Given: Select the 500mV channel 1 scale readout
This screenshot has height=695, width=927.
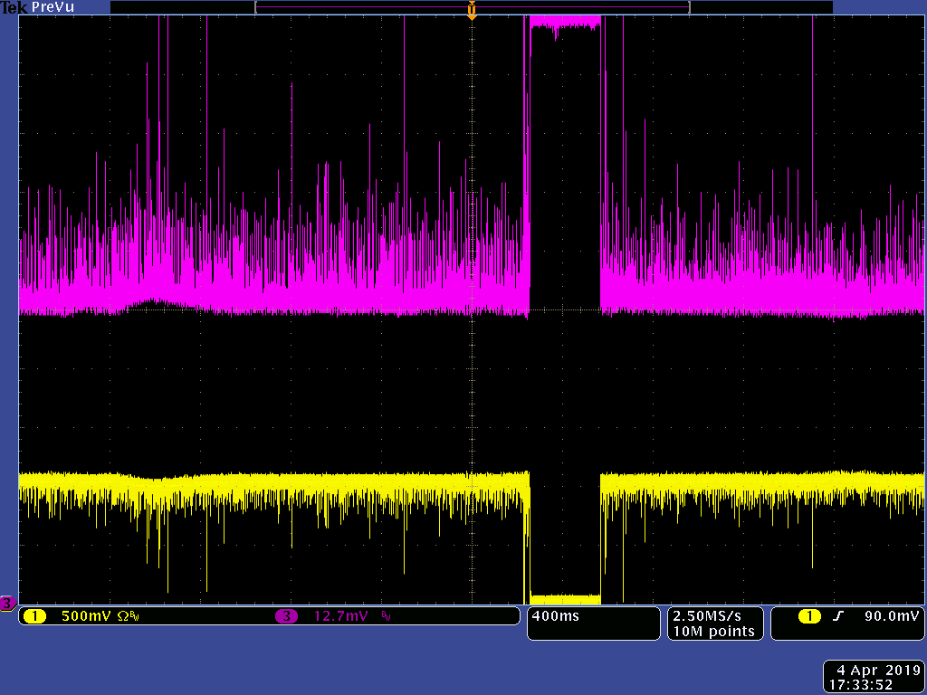Looking at the screenshot, I should point(86,616).
